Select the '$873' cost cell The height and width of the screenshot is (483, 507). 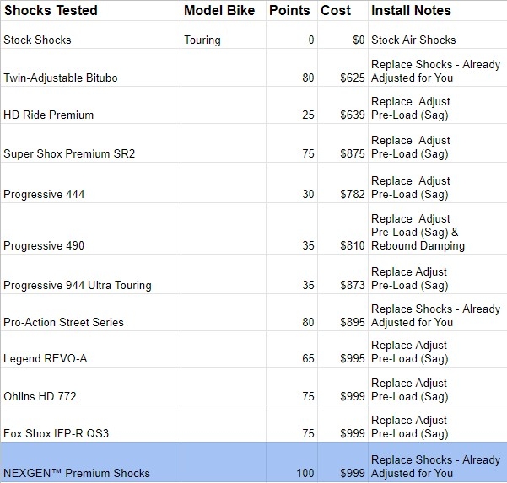(342, 274)
